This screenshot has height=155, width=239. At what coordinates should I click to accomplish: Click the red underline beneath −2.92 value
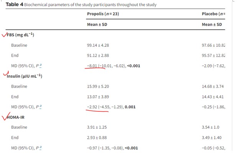tap(97, 111)
